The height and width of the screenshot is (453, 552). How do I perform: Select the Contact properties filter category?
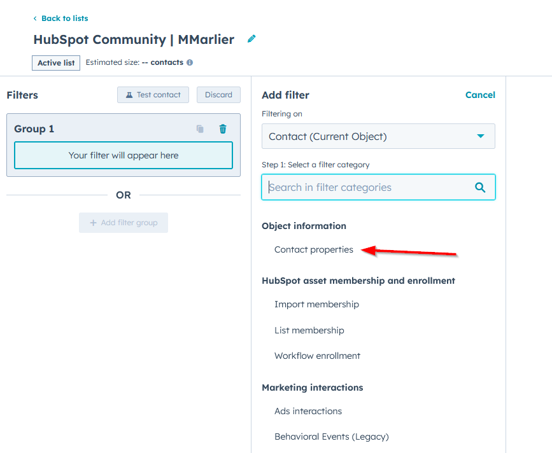[313, 249]
